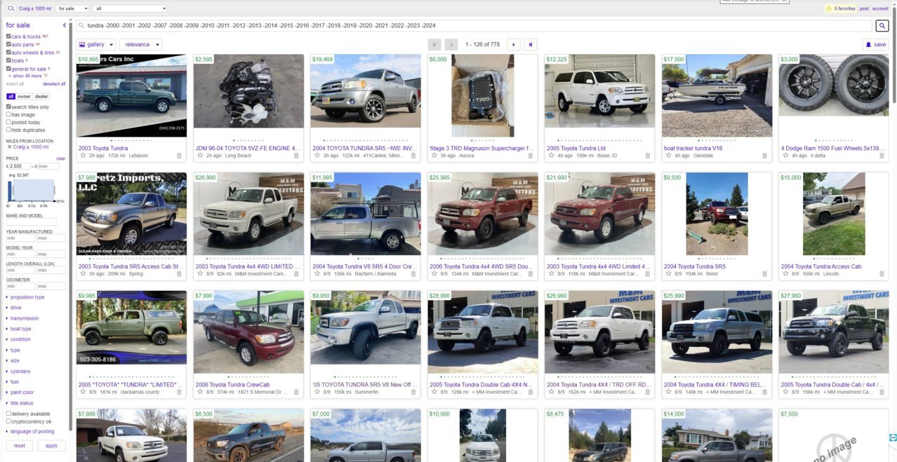
Task: Click the bell save search button
Action: tap(875, 44)
